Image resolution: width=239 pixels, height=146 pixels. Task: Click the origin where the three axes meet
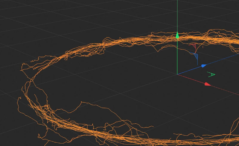(x=177, y=74)
